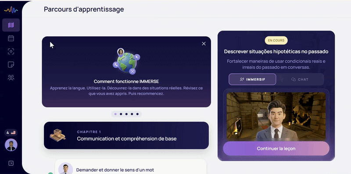351x174 pixels.
Task: Click the lesson avatar scene thumbnail
Action: click(x=276, y=117)
